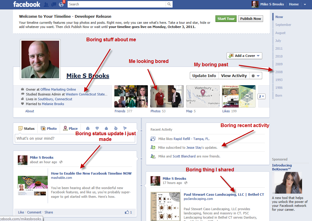Like the mashable post

click(x=21, y=212)
